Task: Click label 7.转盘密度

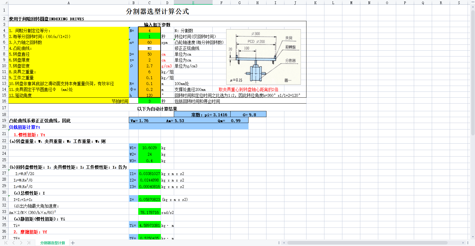Action: pyautogui.click(x=19, y=66)
